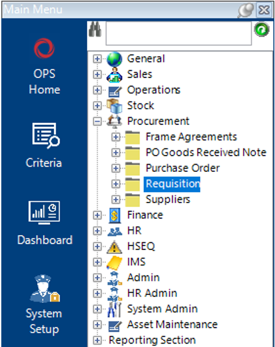The height and width of the screenshot is (347, 275).
Task: Toggle the pin icon in Main Menu header
Action: click(246, 10)
